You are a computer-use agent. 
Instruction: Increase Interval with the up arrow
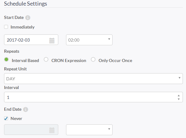(179, 96)
